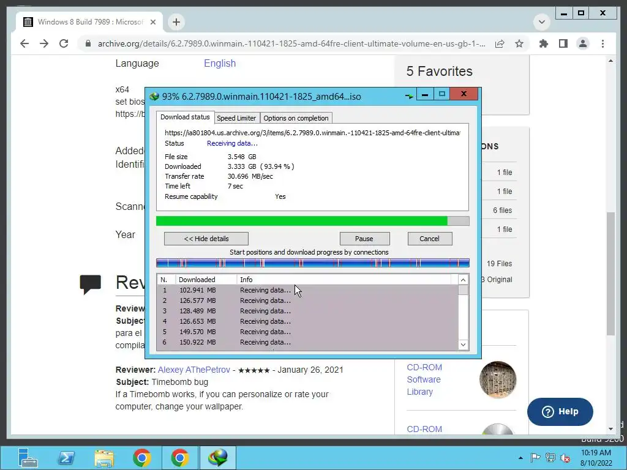Viewport: 627px width, 470px height.
Task: Select connection row 2 with 126.577 MB
Action: (308, 300)
